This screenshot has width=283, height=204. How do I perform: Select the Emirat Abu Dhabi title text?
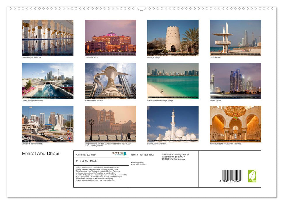pyautogui.click(x=40, y=154)
